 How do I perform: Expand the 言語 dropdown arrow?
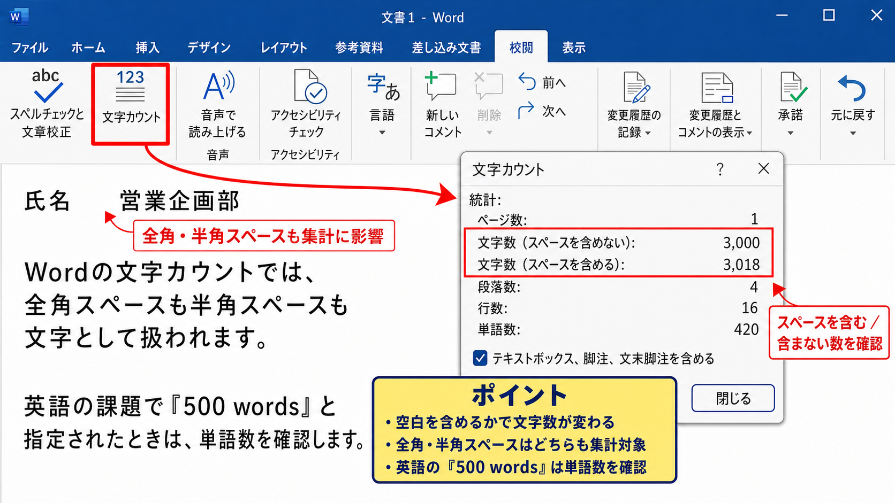[x=382, y=133]
